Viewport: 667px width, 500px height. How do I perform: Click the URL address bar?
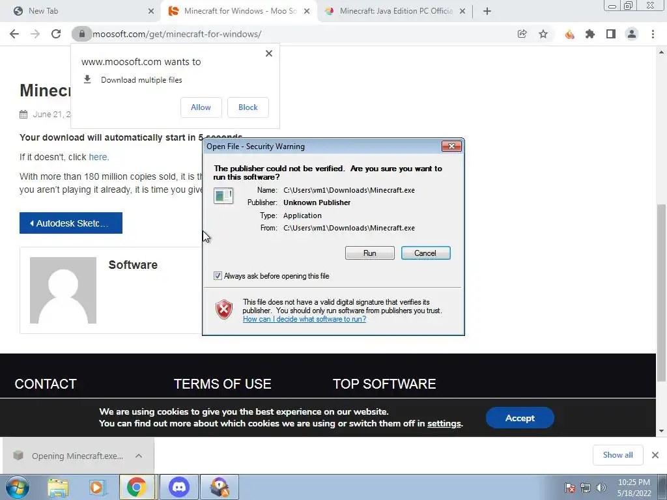[298, 34]
